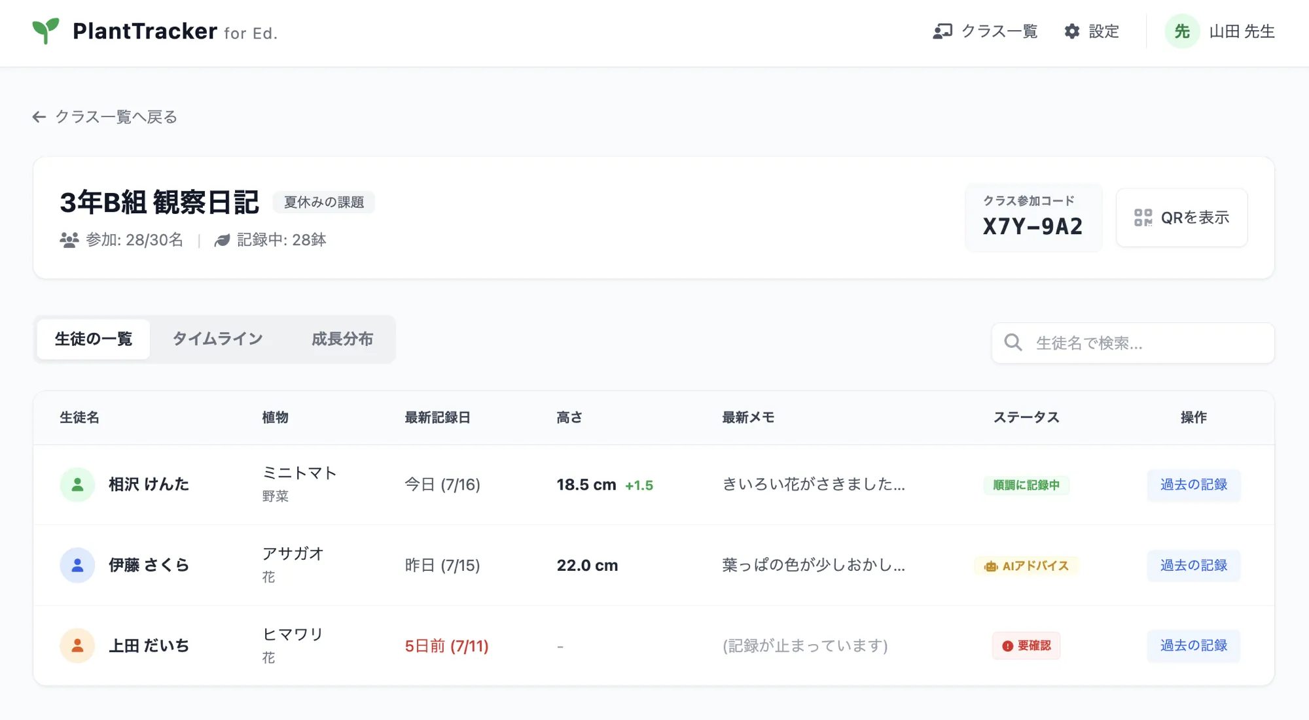
Task: Open 過去の記録 for 上田 だいち
Action: pyautogui.click(x=1193, y=645)
